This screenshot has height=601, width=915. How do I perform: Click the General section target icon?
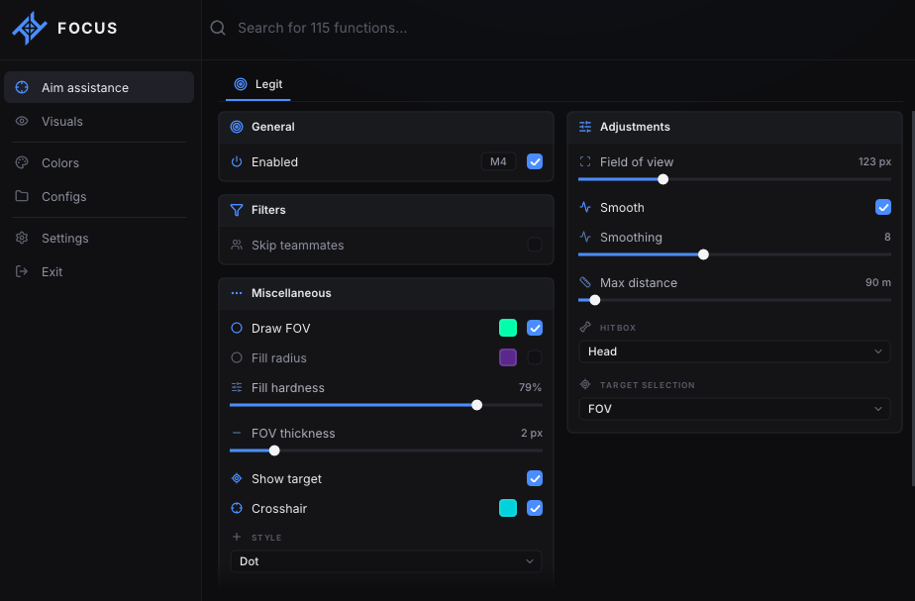click(x=237, y=127)
